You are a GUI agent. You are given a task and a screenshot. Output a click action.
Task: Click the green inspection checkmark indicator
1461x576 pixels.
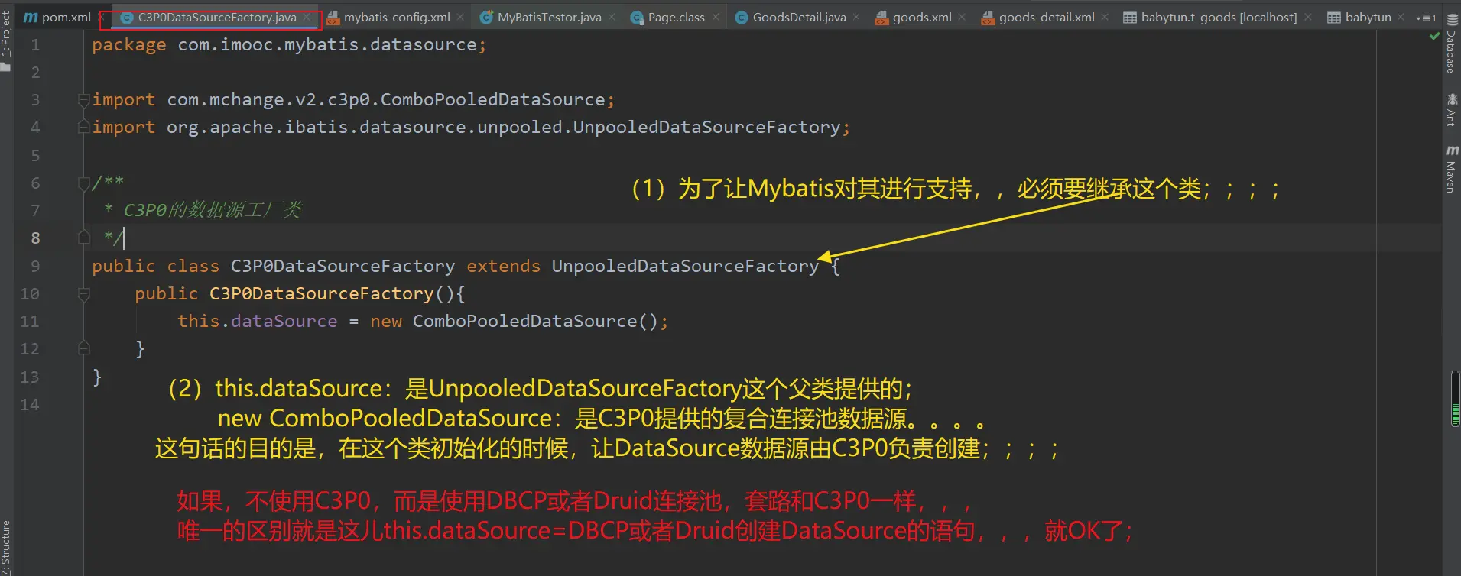(x=1434, y=37)
